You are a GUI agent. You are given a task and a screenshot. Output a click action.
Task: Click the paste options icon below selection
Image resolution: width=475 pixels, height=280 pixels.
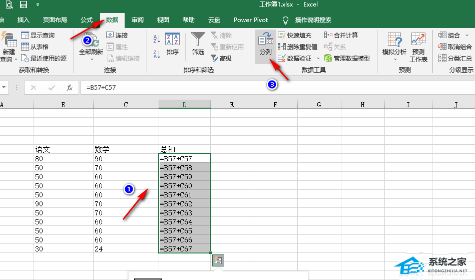pyautogui.click(x=217, y=260)
